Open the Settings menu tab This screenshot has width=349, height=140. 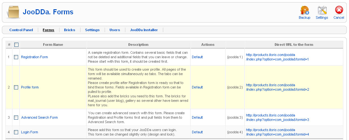pos(92,30)
